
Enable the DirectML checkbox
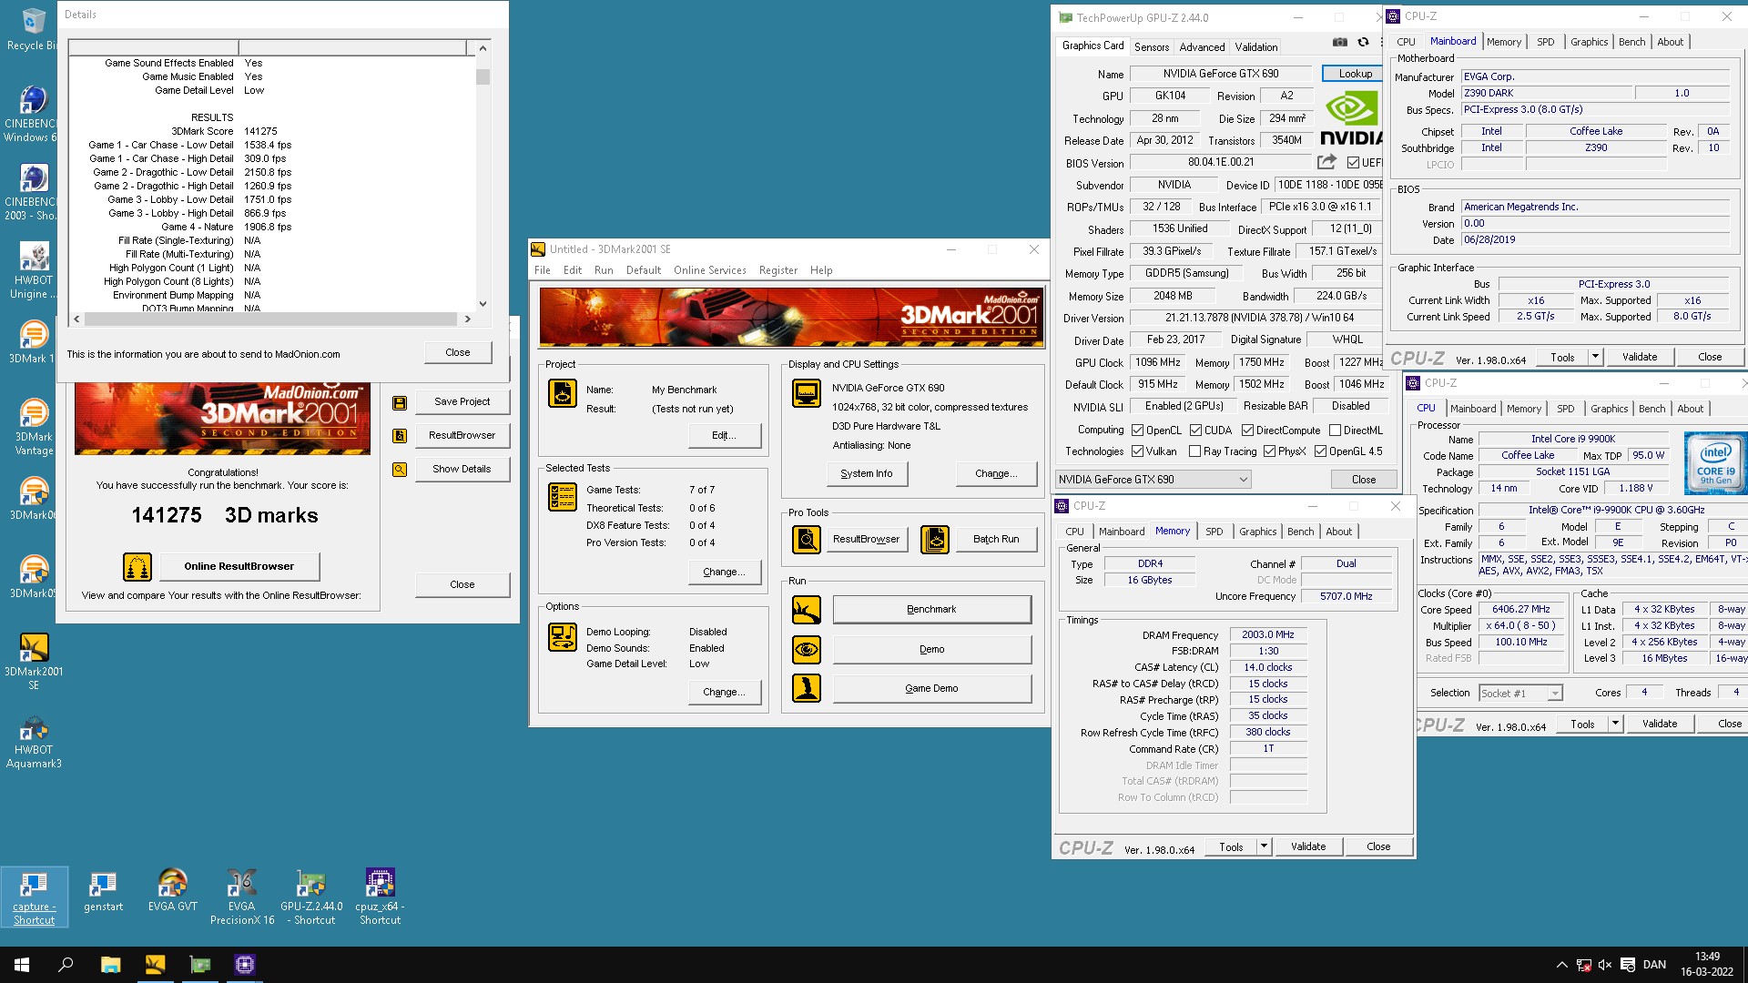1335,431
